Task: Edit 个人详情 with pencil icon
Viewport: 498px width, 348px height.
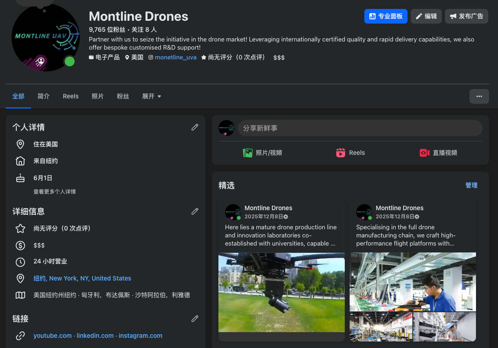Action: point(195,127)
